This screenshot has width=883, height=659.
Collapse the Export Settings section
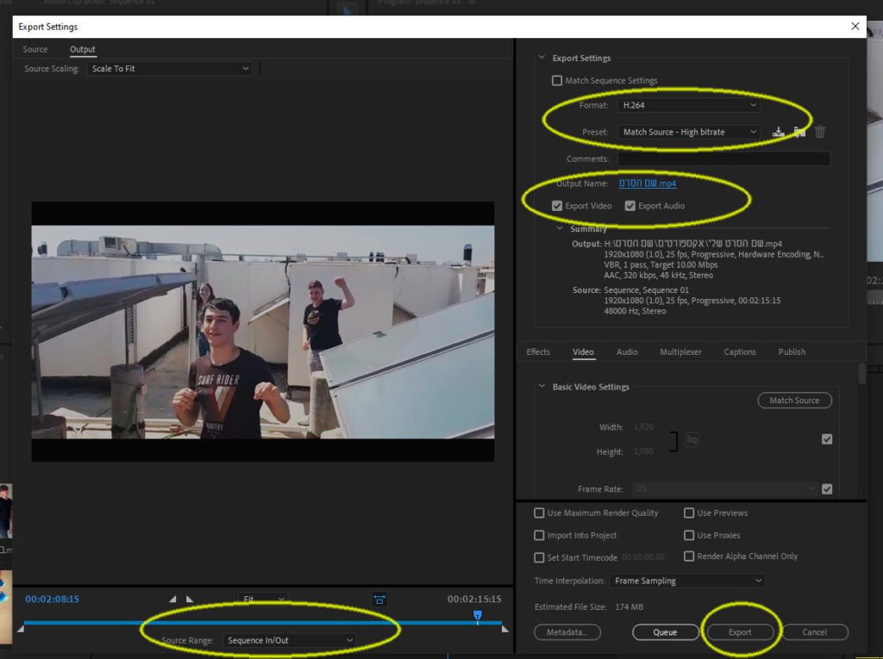click(542, 59)
